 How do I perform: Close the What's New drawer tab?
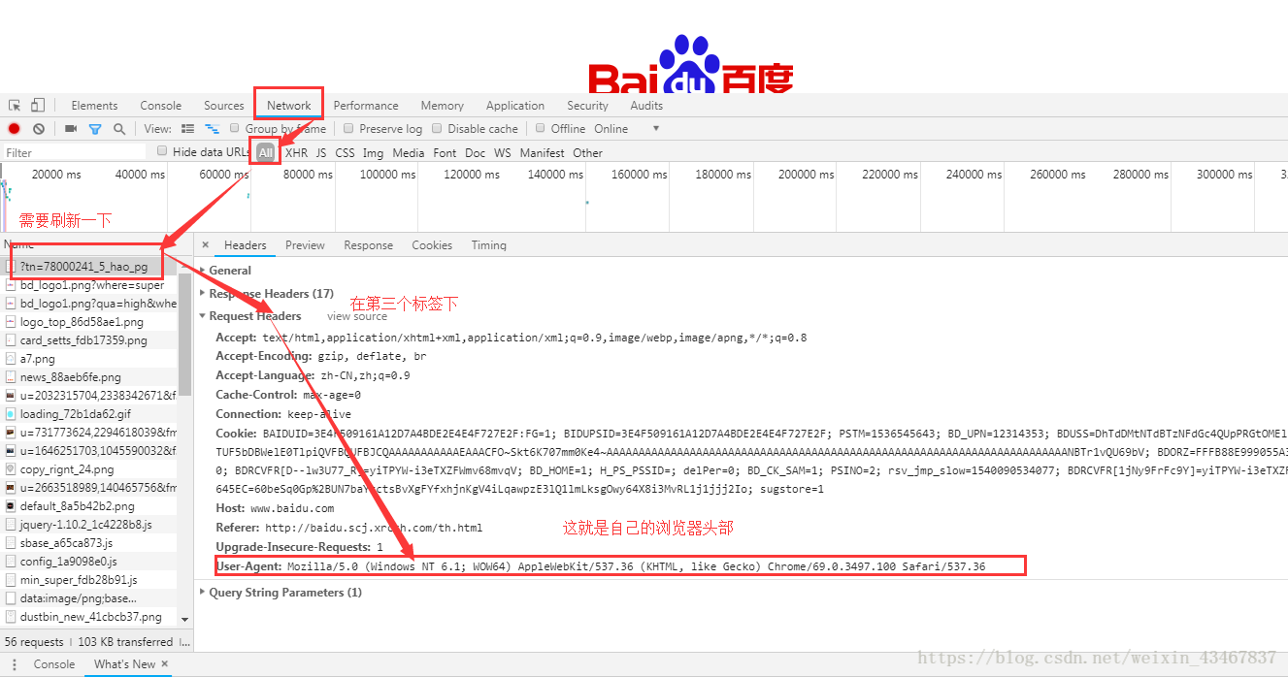pyautogui.click(x=165, y=664)
